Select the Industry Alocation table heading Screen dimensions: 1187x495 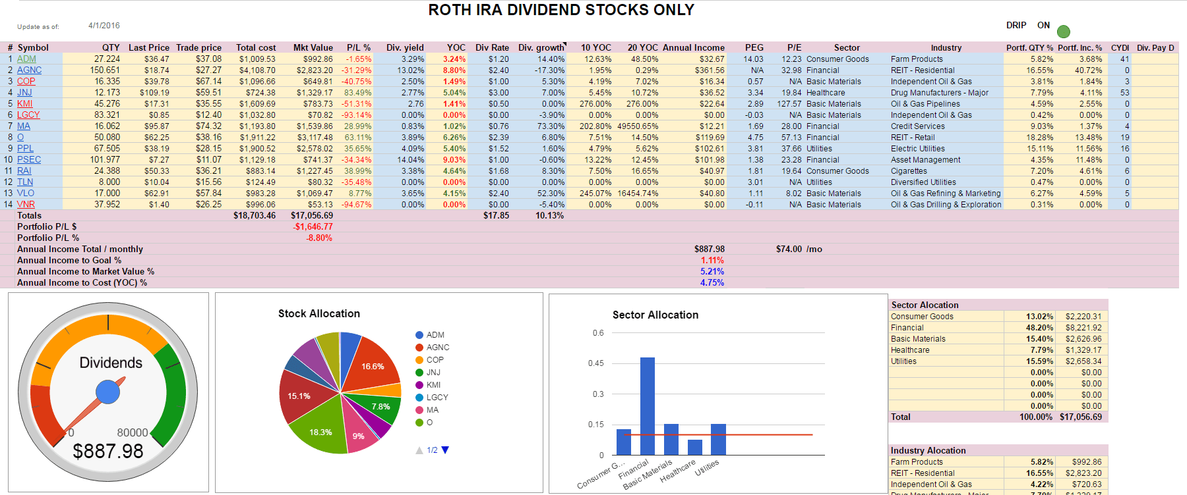click(x=928, y=451)
